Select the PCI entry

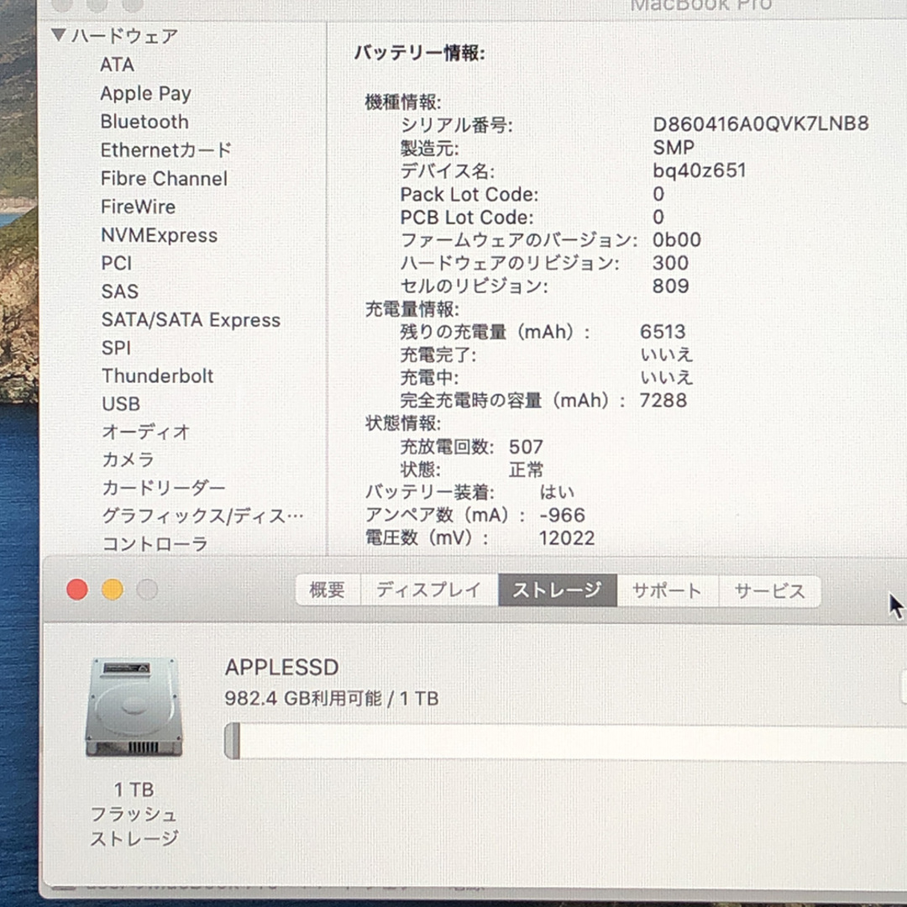coord(117,263)
